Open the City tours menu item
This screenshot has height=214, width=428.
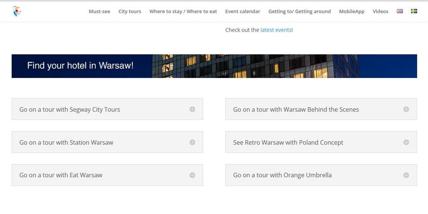pyautogui.click(x=130, y=11)
